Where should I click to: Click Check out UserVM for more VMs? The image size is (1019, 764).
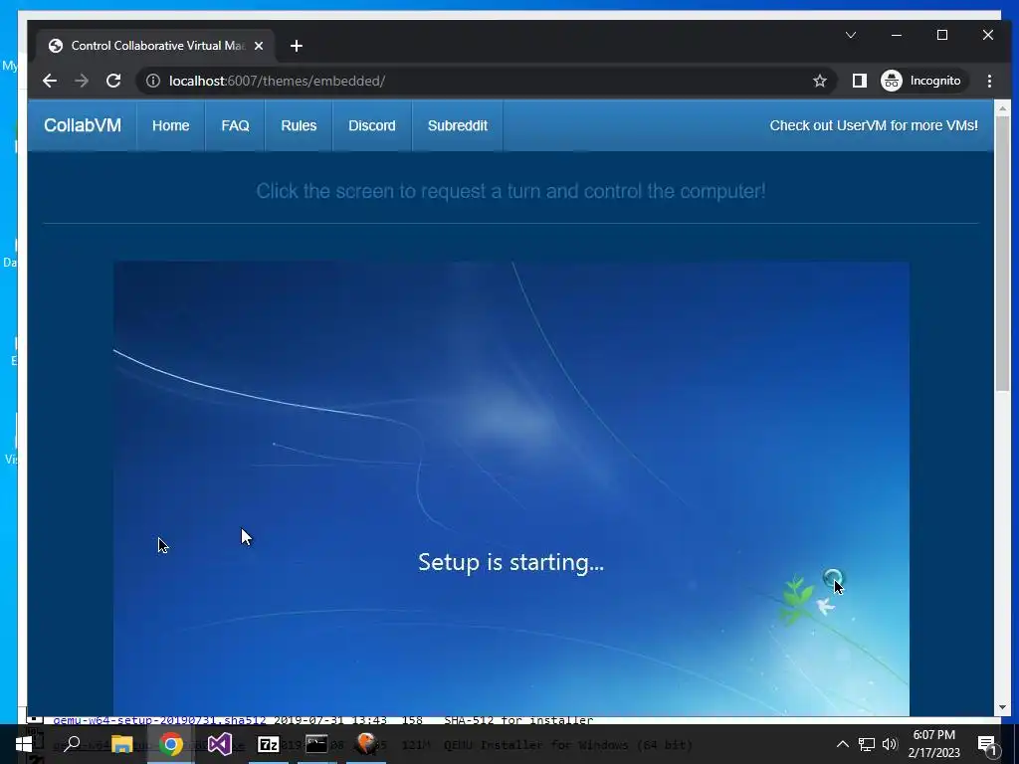click(874, 125)
